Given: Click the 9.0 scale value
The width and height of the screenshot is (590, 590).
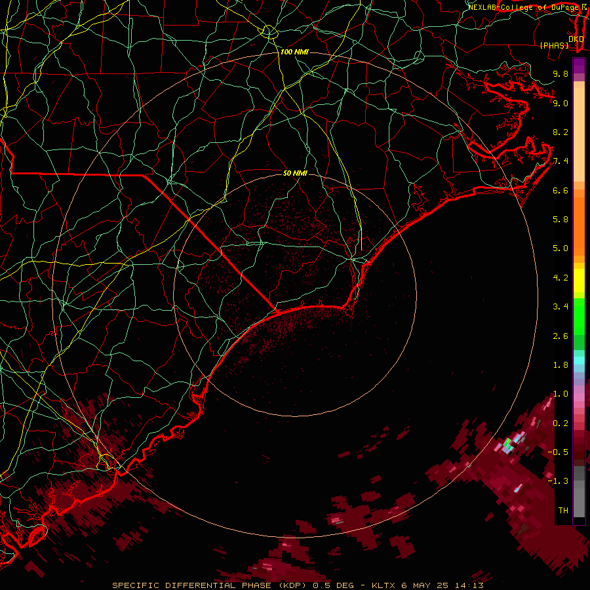Looking at the screenshot, I should tap(560, 103).
